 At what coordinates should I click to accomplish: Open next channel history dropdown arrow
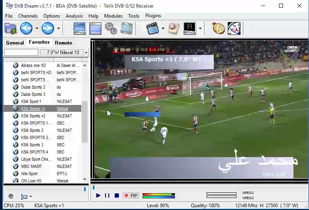click(58, 28)
